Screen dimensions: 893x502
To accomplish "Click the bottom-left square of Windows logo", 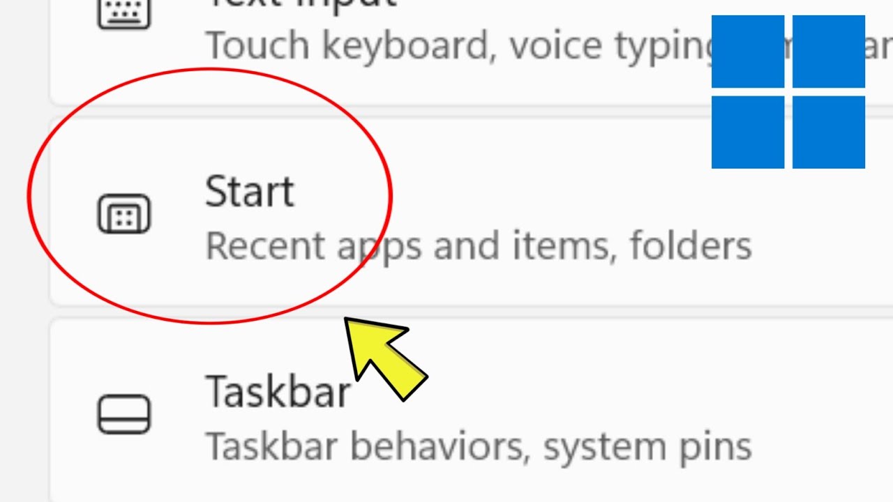I will coord(747,132).
